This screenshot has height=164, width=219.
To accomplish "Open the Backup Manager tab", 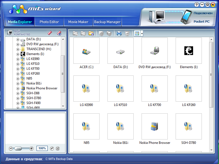I will click(107, 22).
